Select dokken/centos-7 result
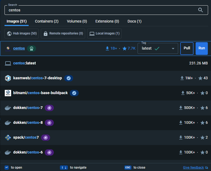This screenshot has height=171, width=211. pos(105,108)
